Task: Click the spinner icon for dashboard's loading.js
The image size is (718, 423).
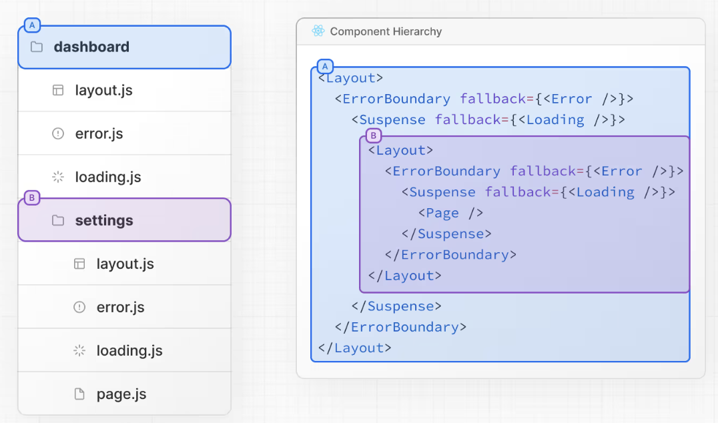Action: click(58, 177)
